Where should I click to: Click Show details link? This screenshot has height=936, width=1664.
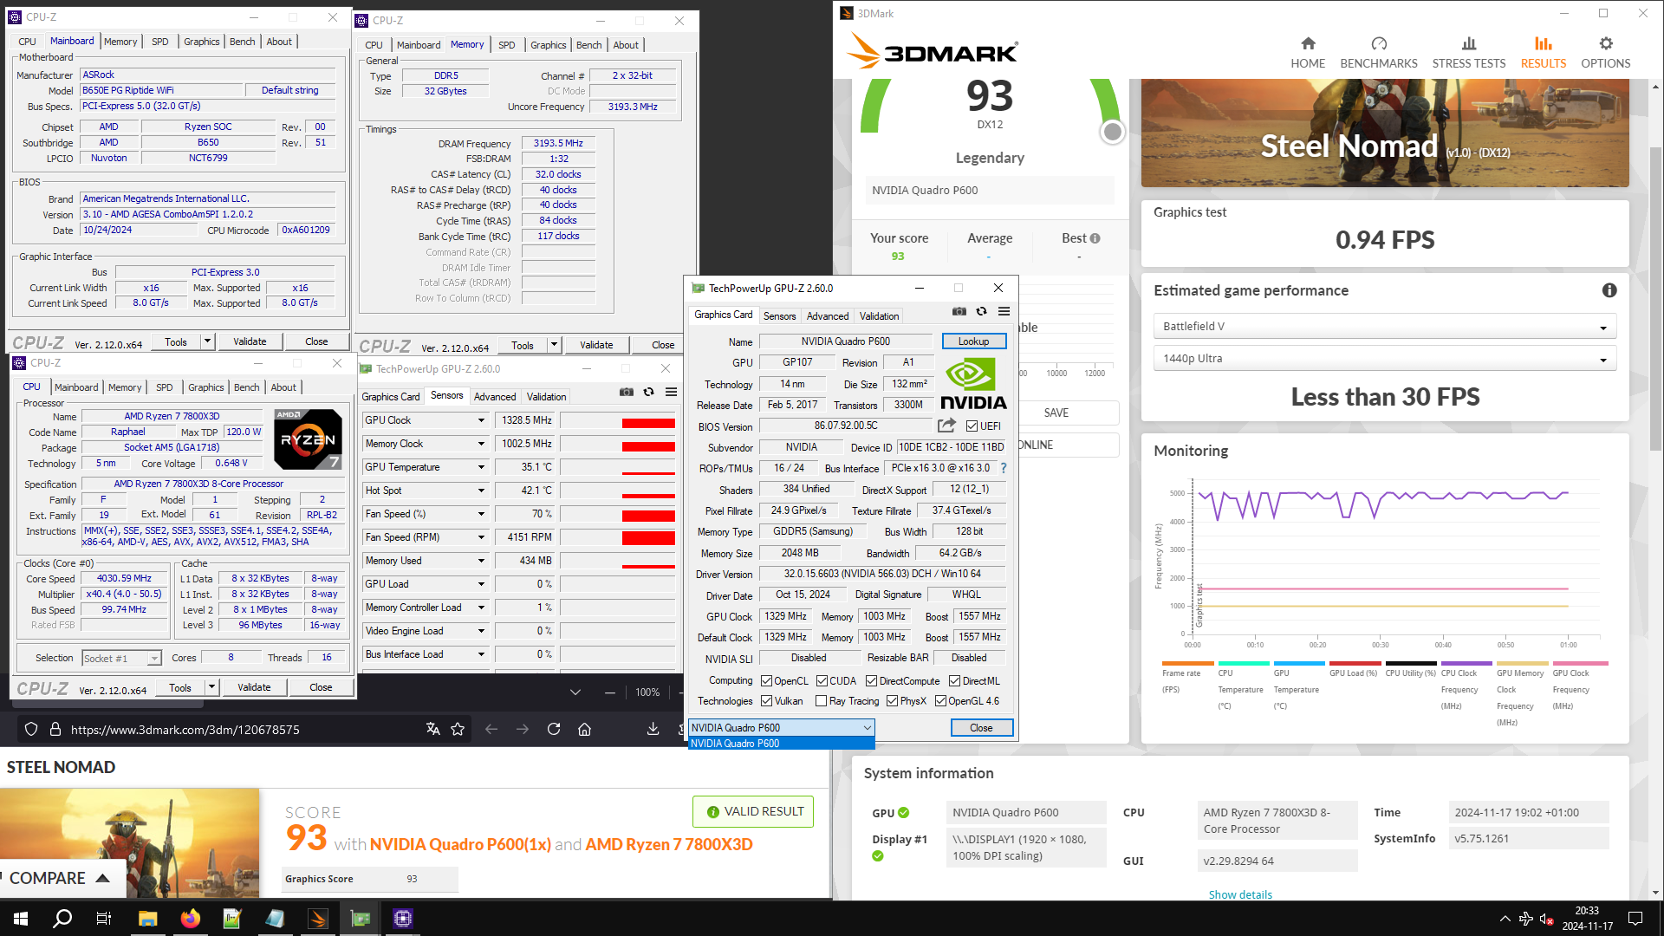tap(1240, 894)
